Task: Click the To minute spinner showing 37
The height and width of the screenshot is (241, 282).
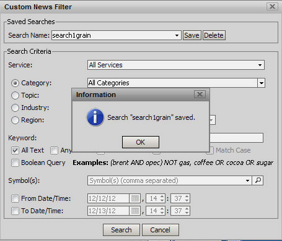Action: 180,211
